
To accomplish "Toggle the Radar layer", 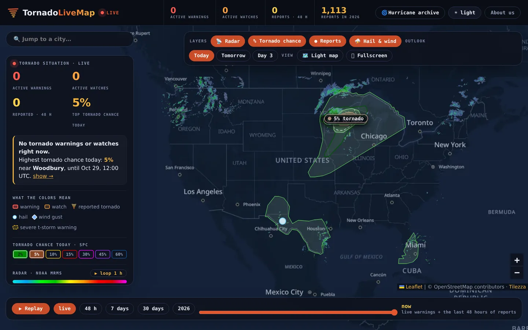I will point(228,41).
